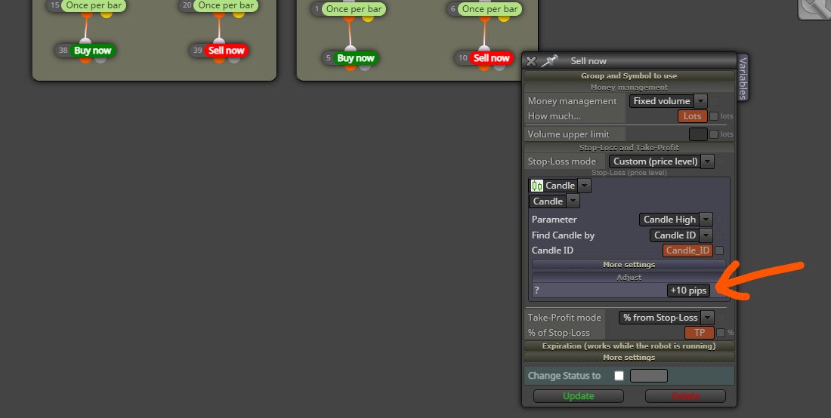Viewport: 831px width, 418px height.
Task: Open Find Candle by Candle ID dropdown
Action: pyautogui.click(x=681, y=235)
